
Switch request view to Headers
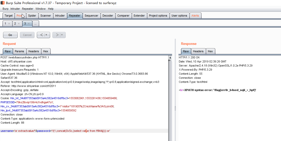[x=33, y=51]
